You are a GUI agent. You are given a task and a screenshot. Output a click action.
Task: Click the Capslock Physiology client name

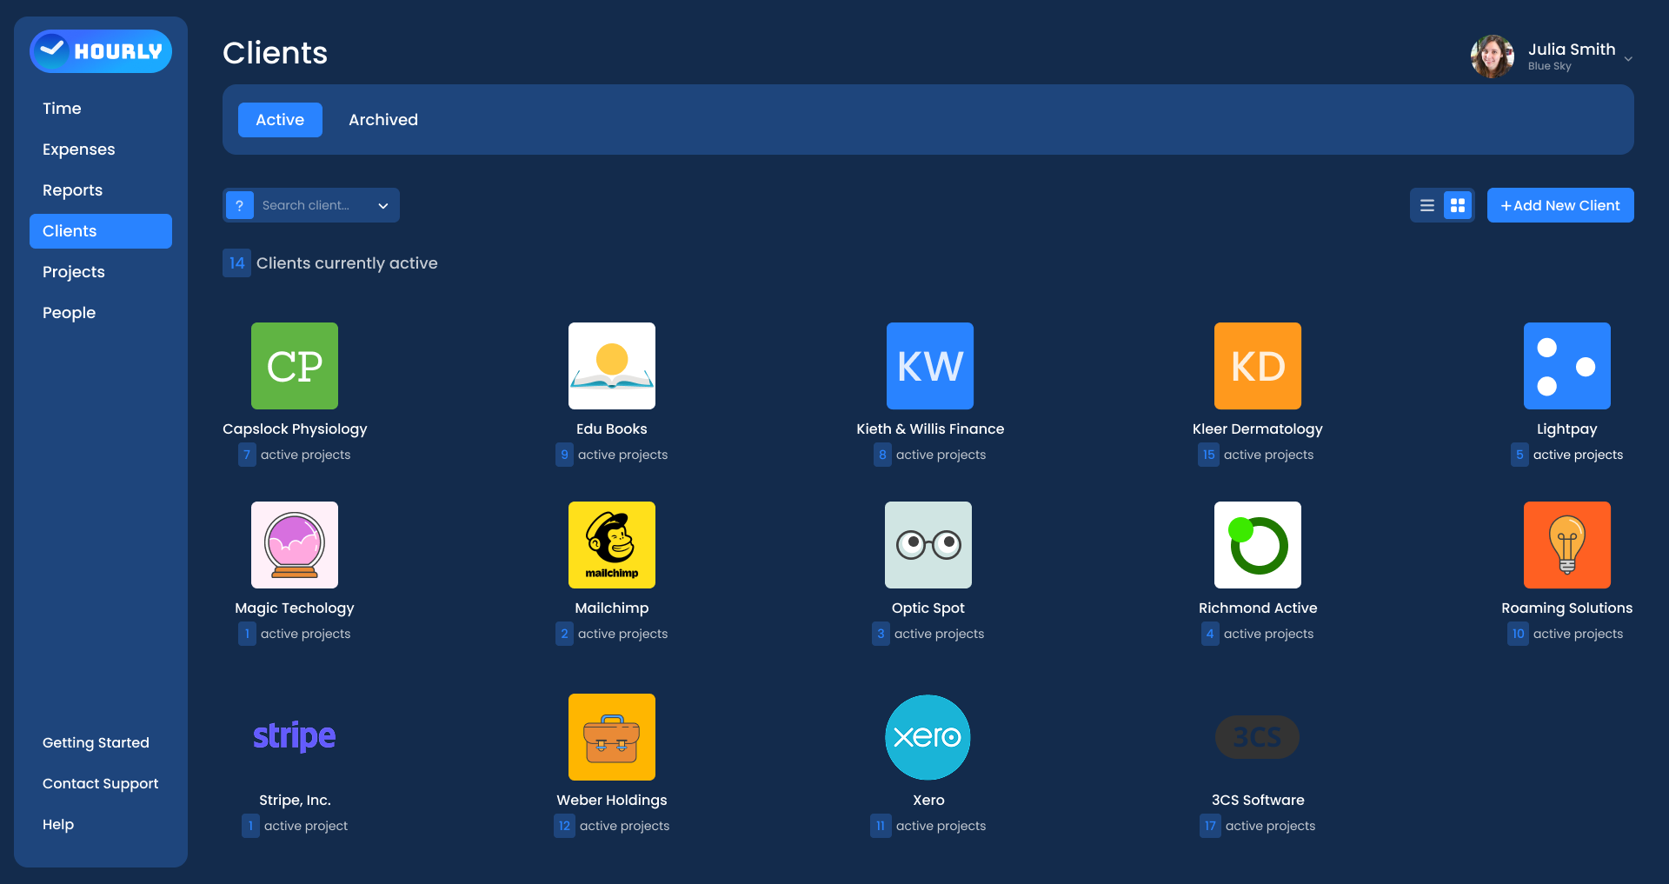295,429
